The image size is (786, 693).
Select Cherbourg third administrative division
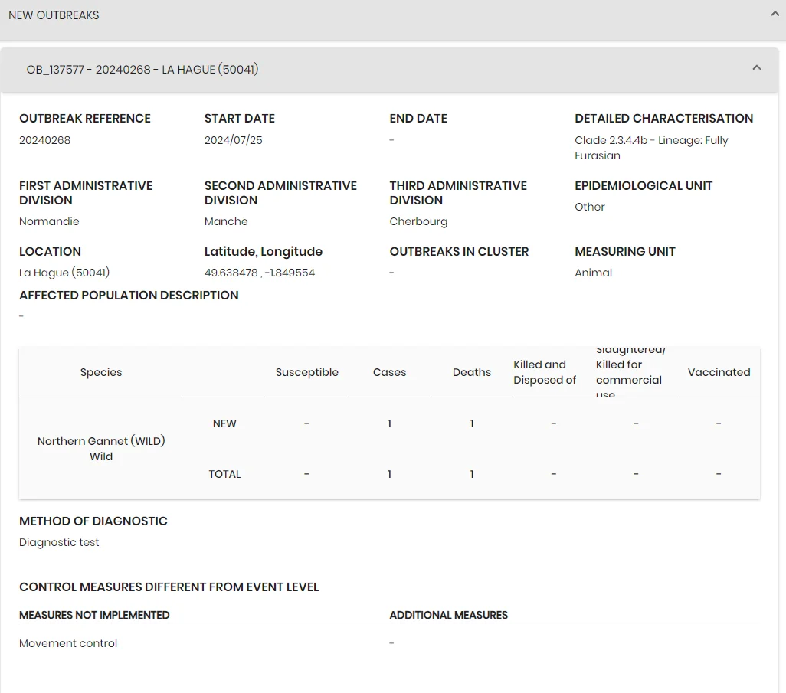418,221
